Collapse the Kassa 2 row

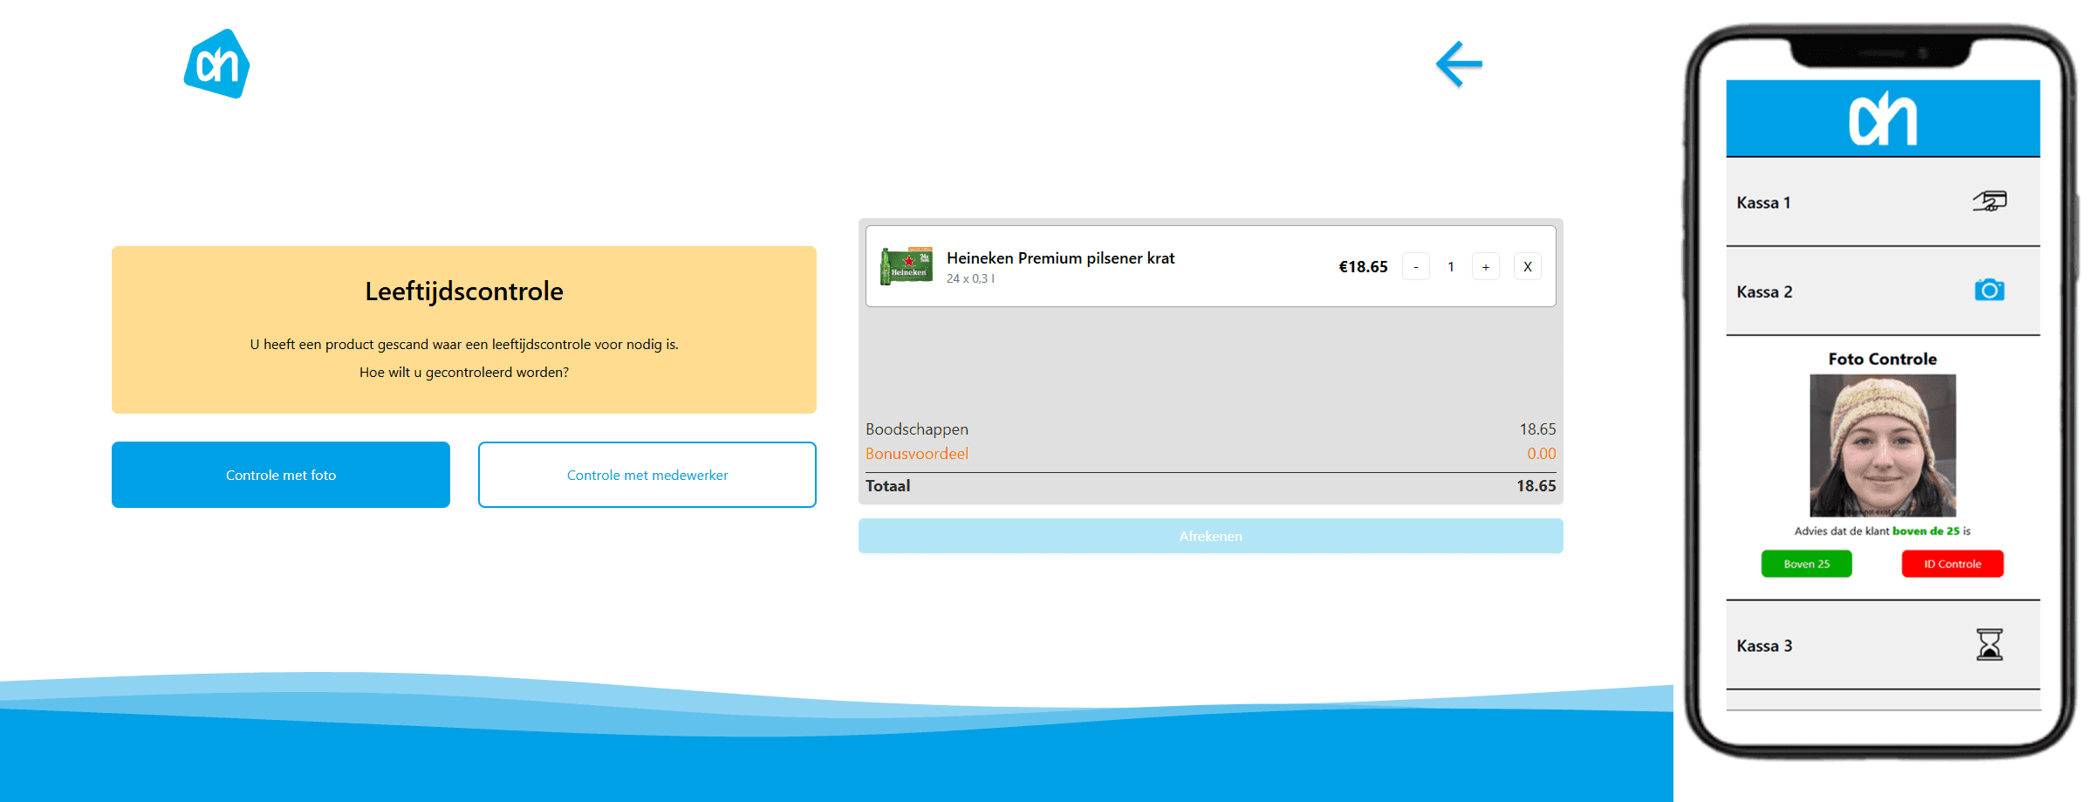click(x=1832, y=291)
